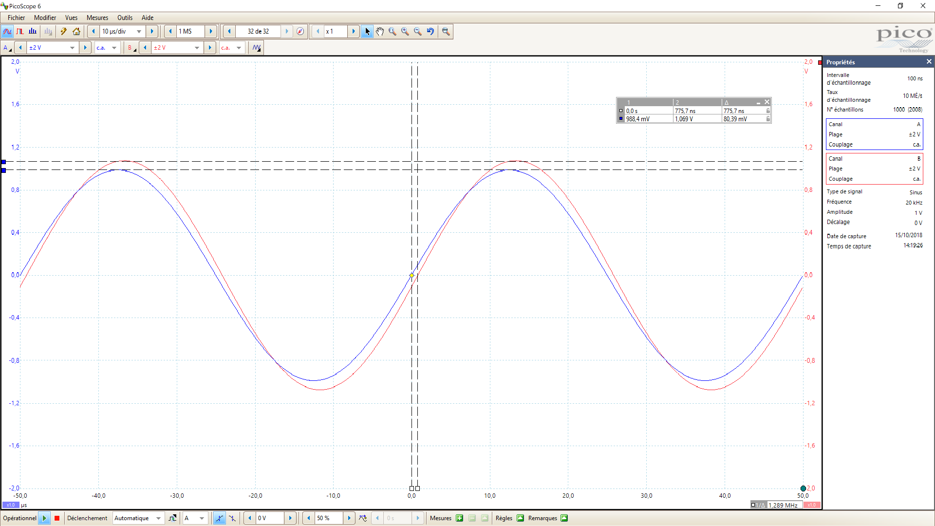Start capturing with green play button
Screen dimensions: 935x526
[44, 518]
